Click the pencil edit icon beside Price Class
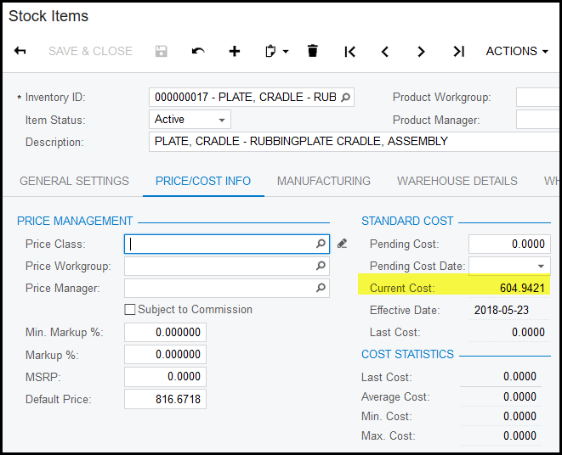This screenshot has height=455, width=562. click(342, 244)
